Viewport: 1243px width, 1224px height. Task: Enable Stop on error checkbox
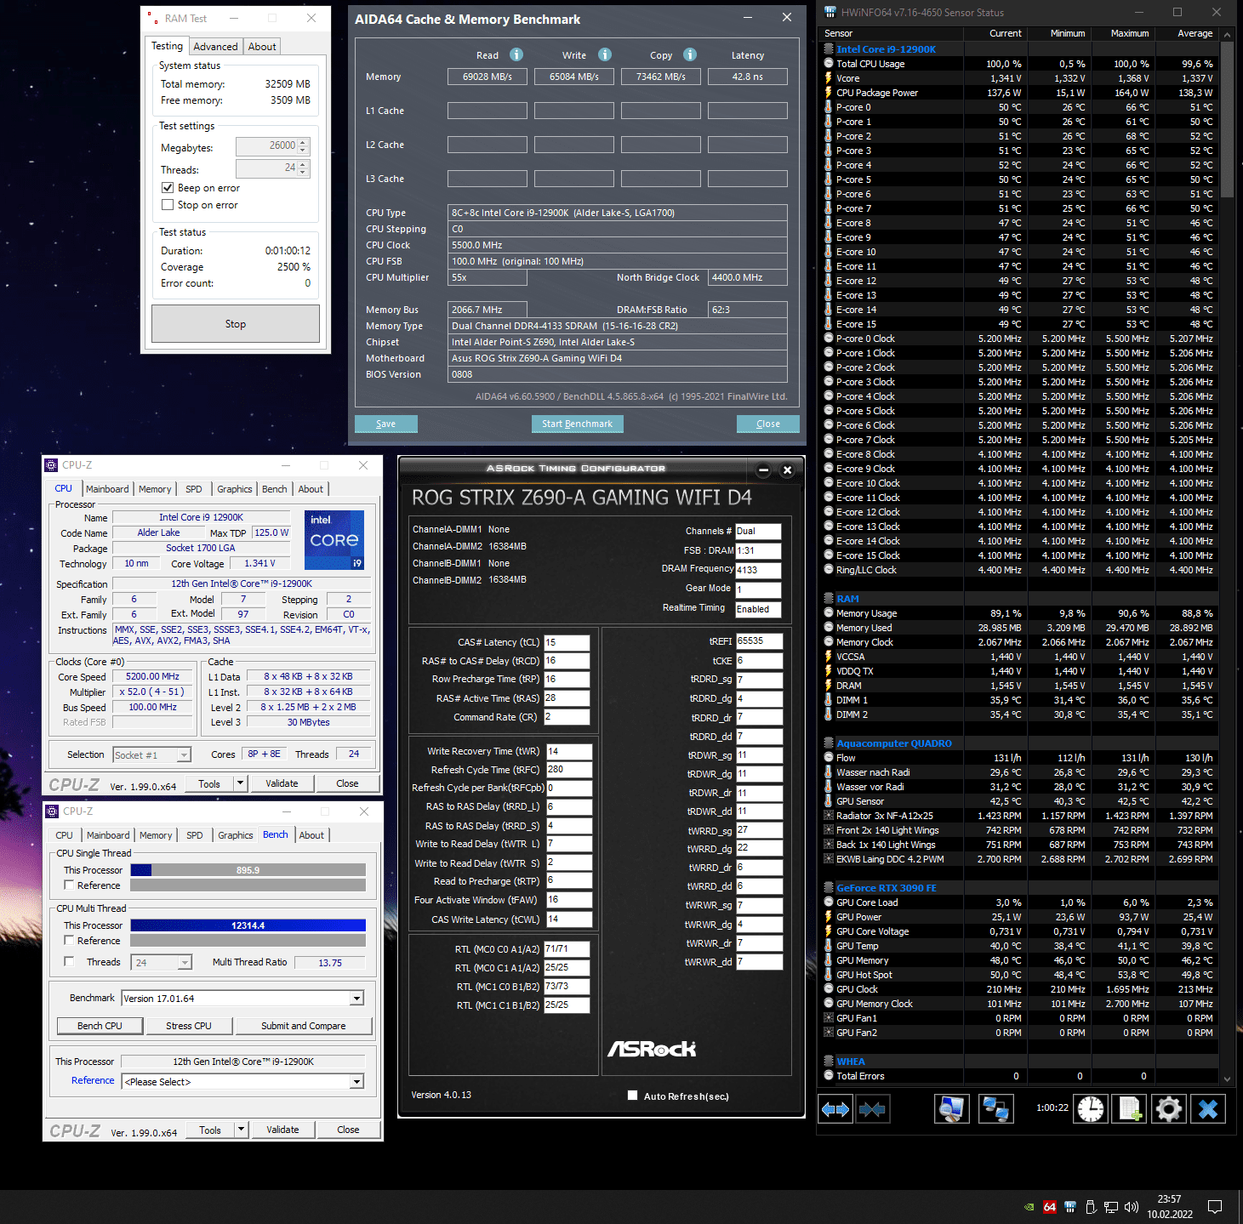pos(168,205)
